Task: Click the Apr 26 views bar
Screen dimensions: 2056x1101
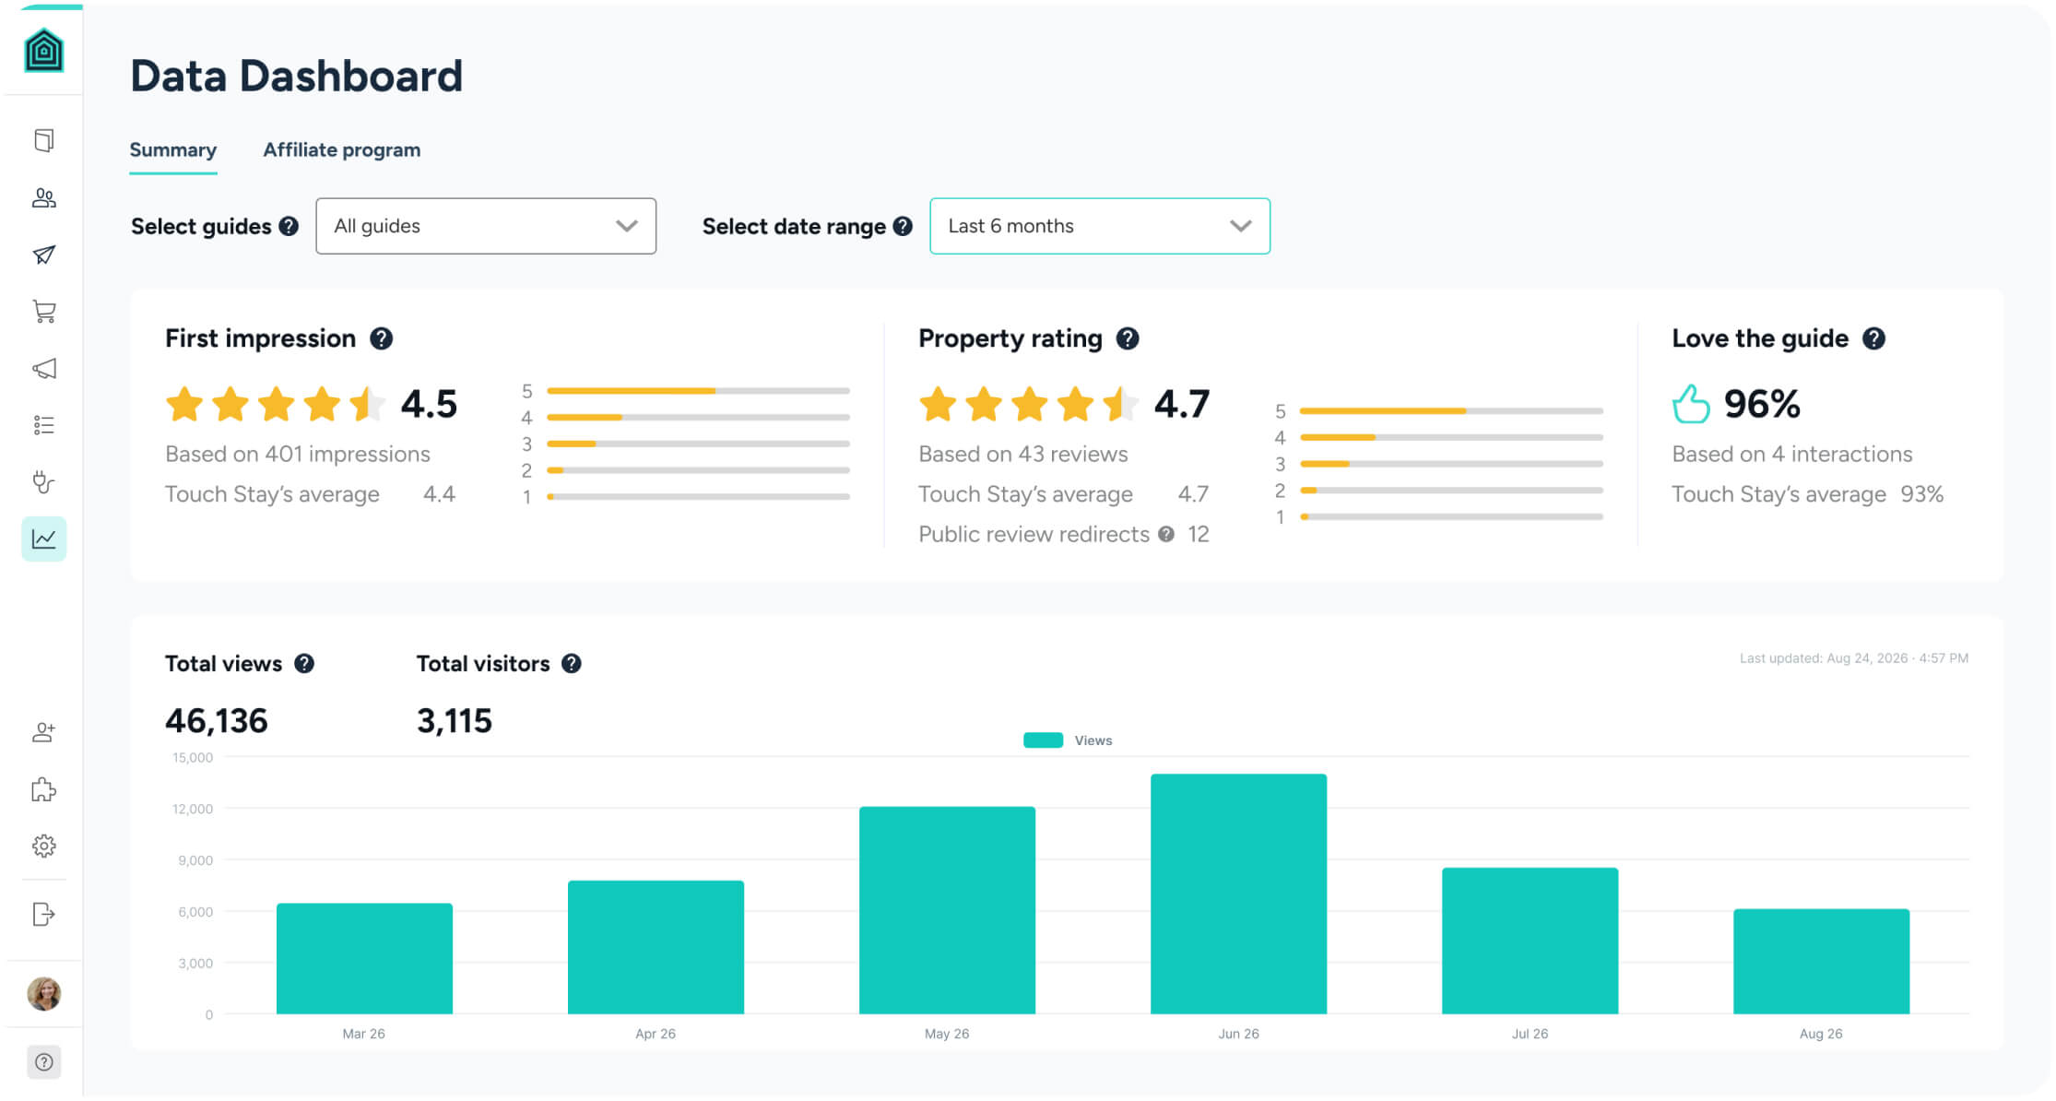Action: [x=656, y=947]
